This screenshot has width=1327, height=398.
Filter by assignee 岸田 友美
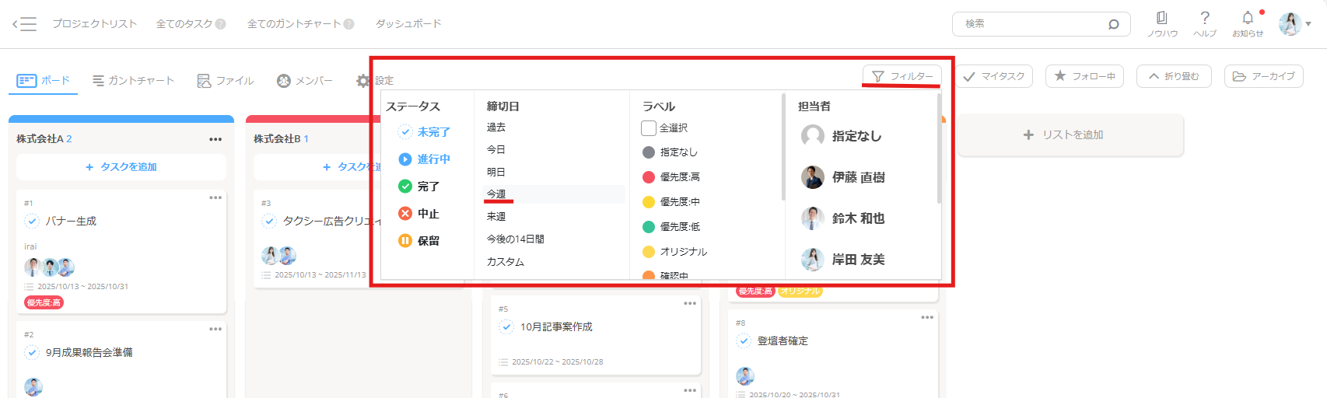(x=843, y=260)
